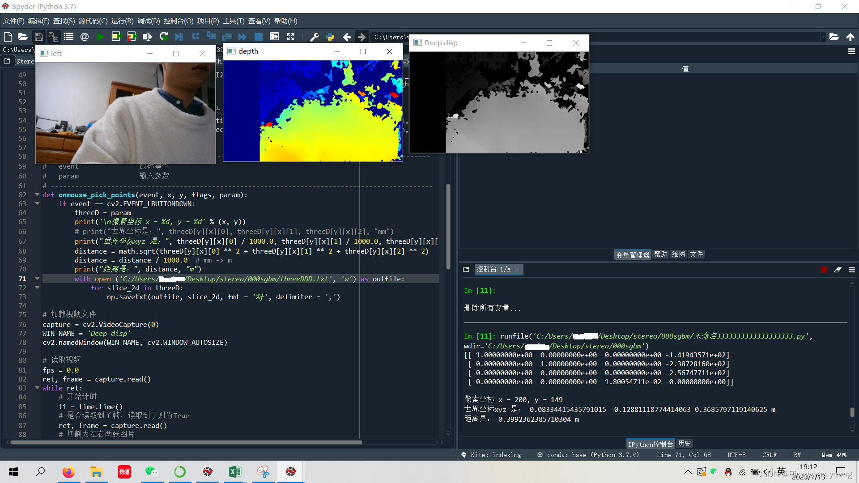Screen dimensions: 859x483
Task: Clear console variables eraser icon
Action: click(x=838, y=270)
